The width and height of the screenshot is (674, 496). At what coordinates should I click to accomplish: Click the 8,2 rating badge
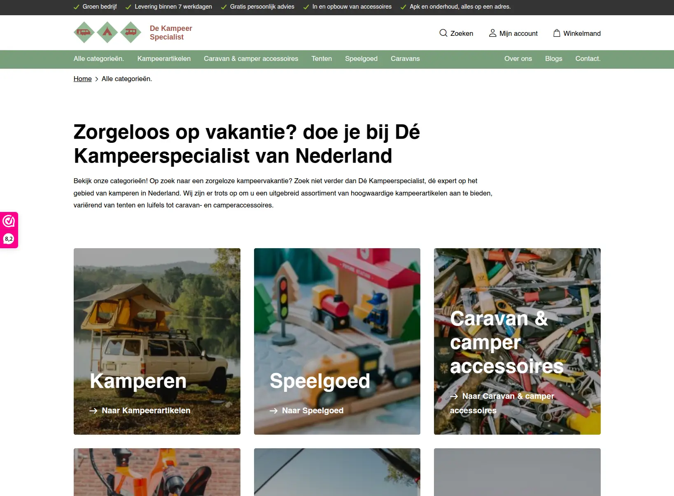point(9,239)
